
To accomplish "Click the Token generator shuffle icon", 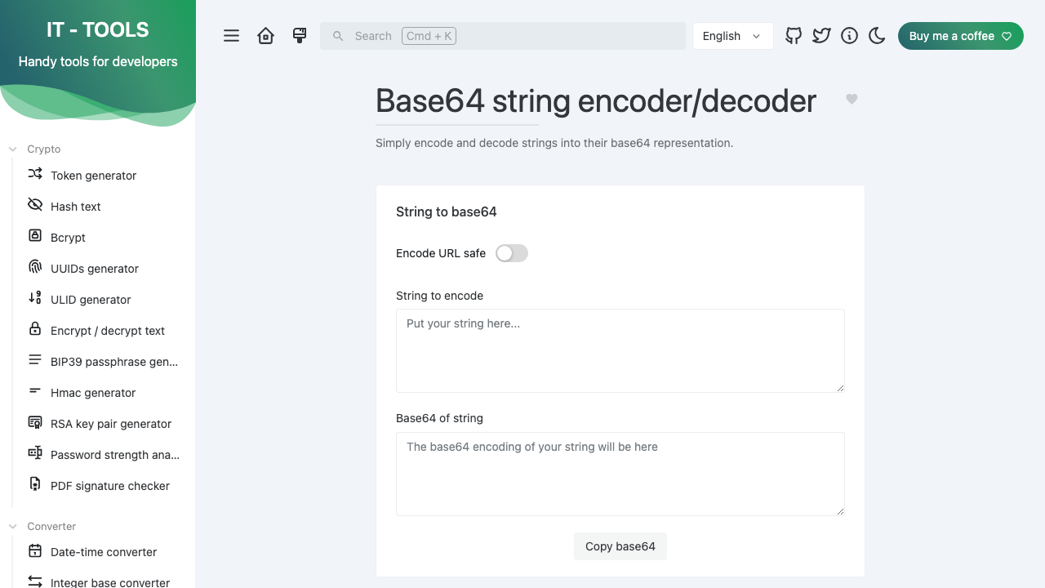I will pyautogui.click(x=35, y=174).
